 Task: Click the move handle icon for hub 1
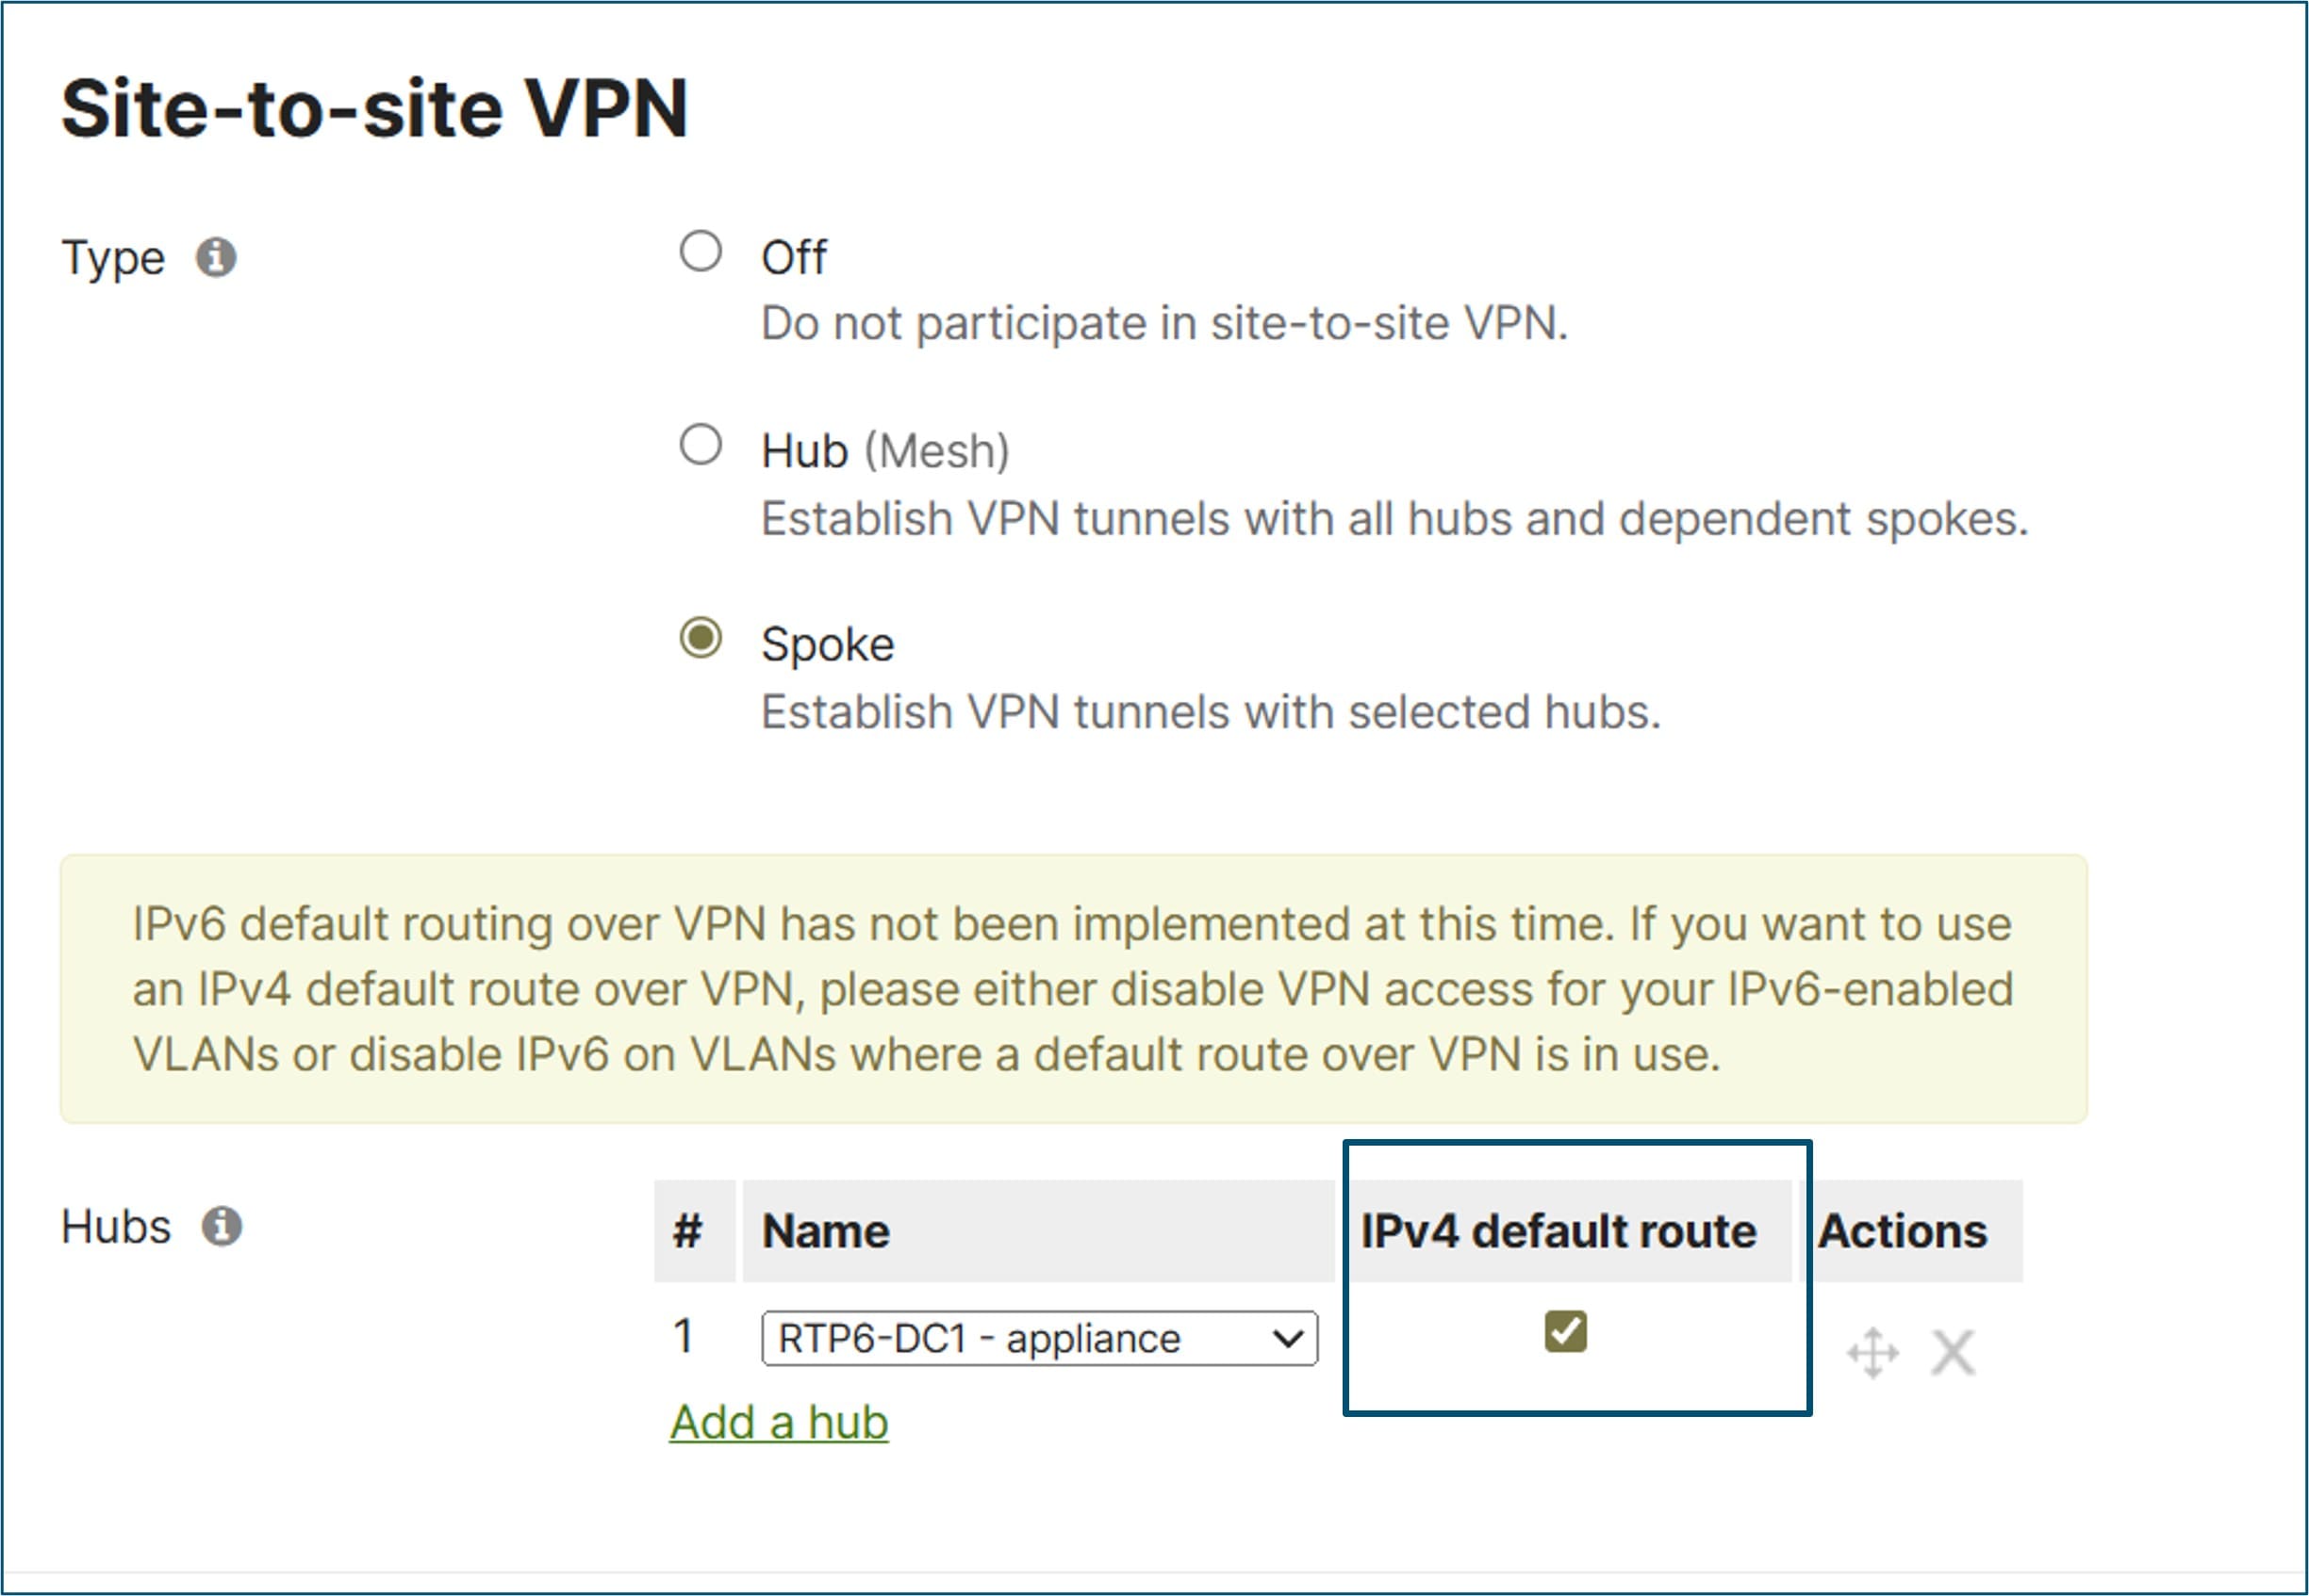(1872, 1353)
